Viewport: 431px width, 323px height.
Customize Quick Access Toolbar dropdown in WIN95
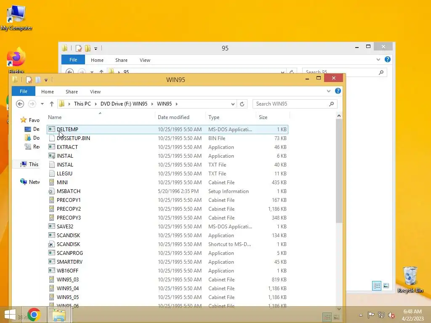(46, 80)
